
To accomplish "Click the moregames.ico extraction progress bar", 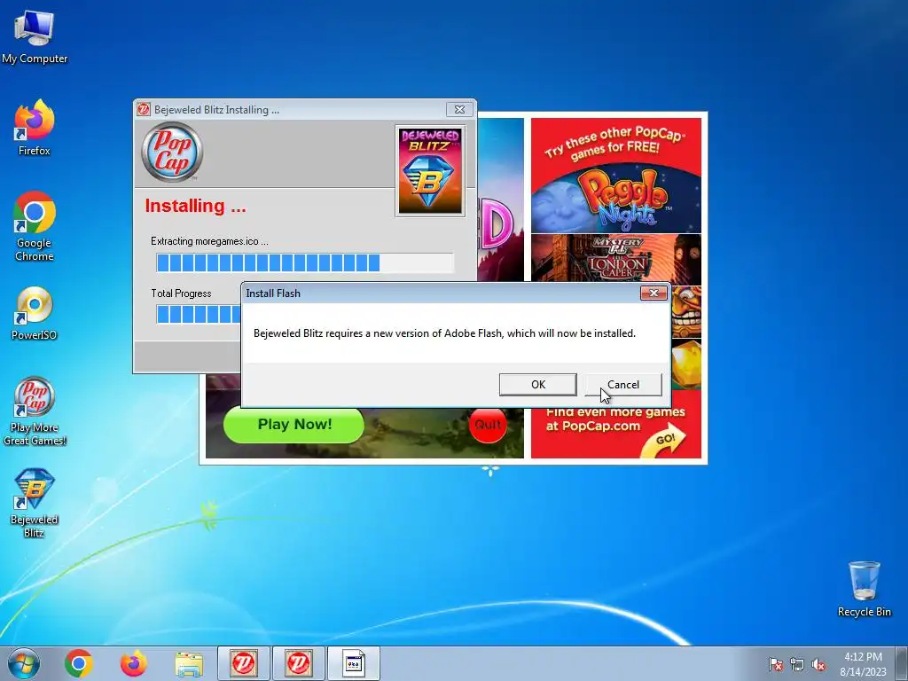I will [305, 262].
